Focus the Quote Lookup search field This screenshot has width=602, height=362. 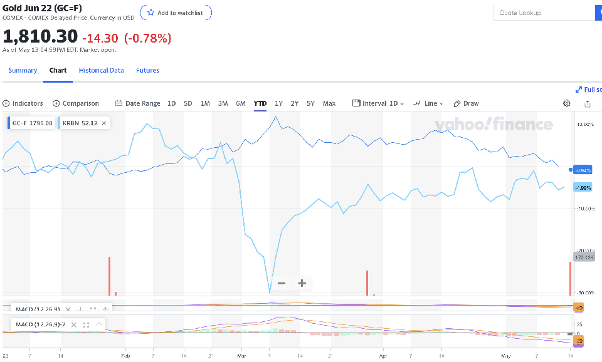click(543, 13)
